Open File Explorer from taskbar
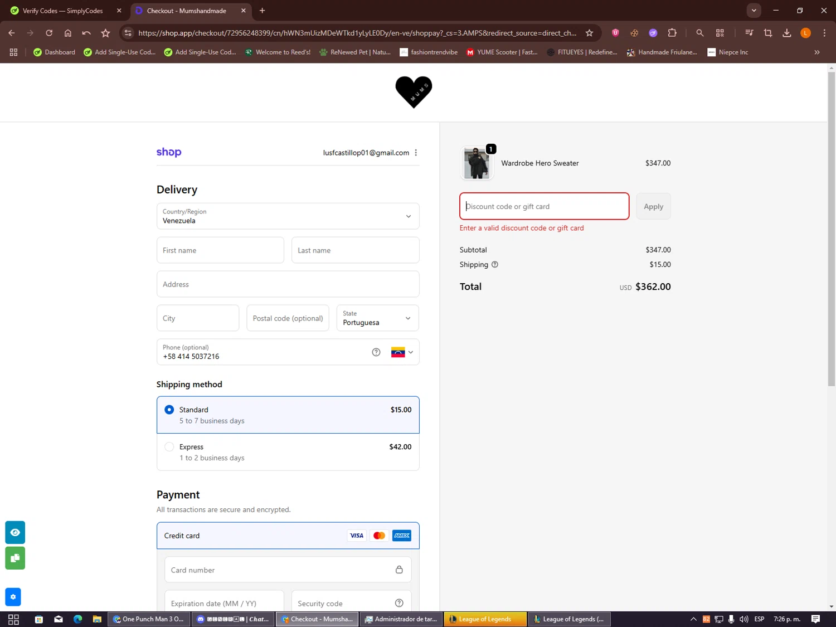Screen dimensions: 836x627 click(97, 619)
